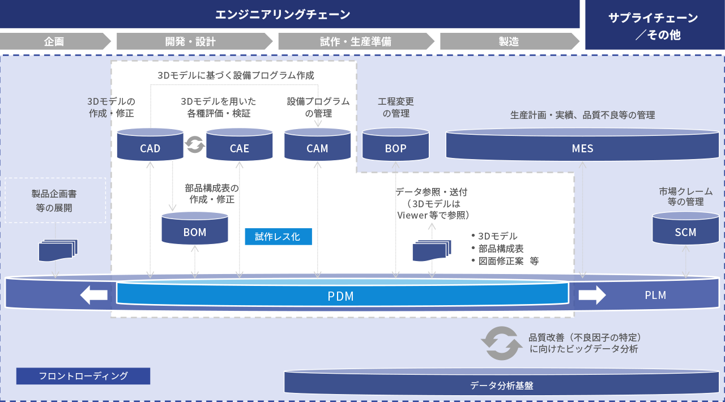725x402 pixels.
Task: Click the フロントローディング label button
Action: coord(83,376)
